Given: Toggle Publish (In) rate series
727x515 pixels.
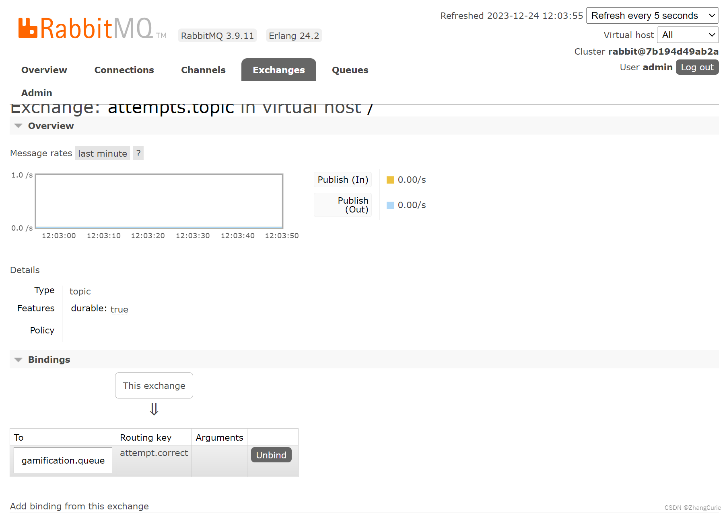Looking at the screenshot, I should (343, 180).
